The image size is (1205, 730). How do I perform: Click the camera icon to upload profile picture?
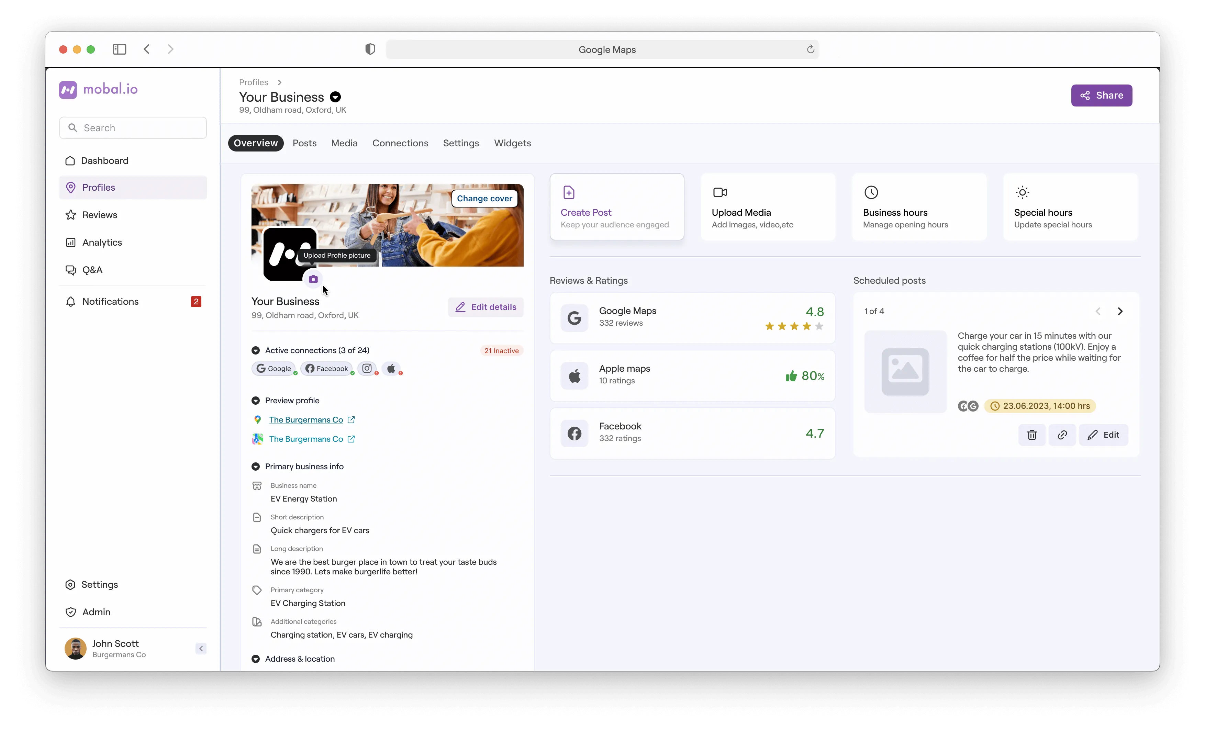313,279
